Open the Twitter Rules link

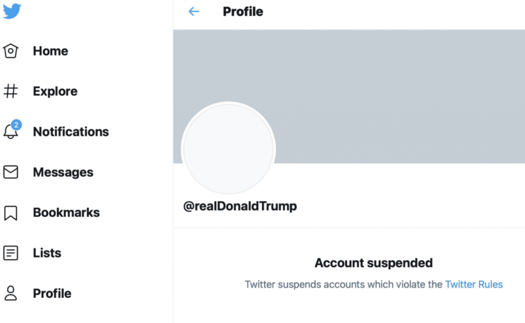point(474,284)
